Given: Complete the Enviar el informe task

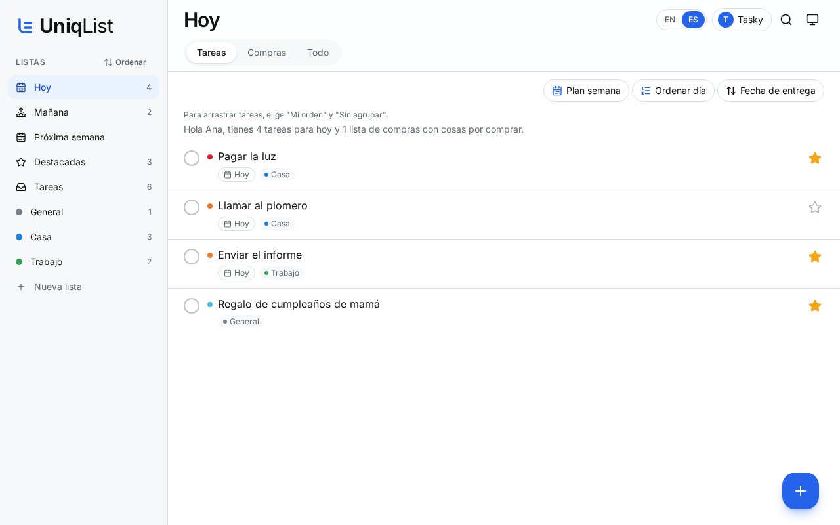Looking at the screenshot, I should click(x=192, y=257).
